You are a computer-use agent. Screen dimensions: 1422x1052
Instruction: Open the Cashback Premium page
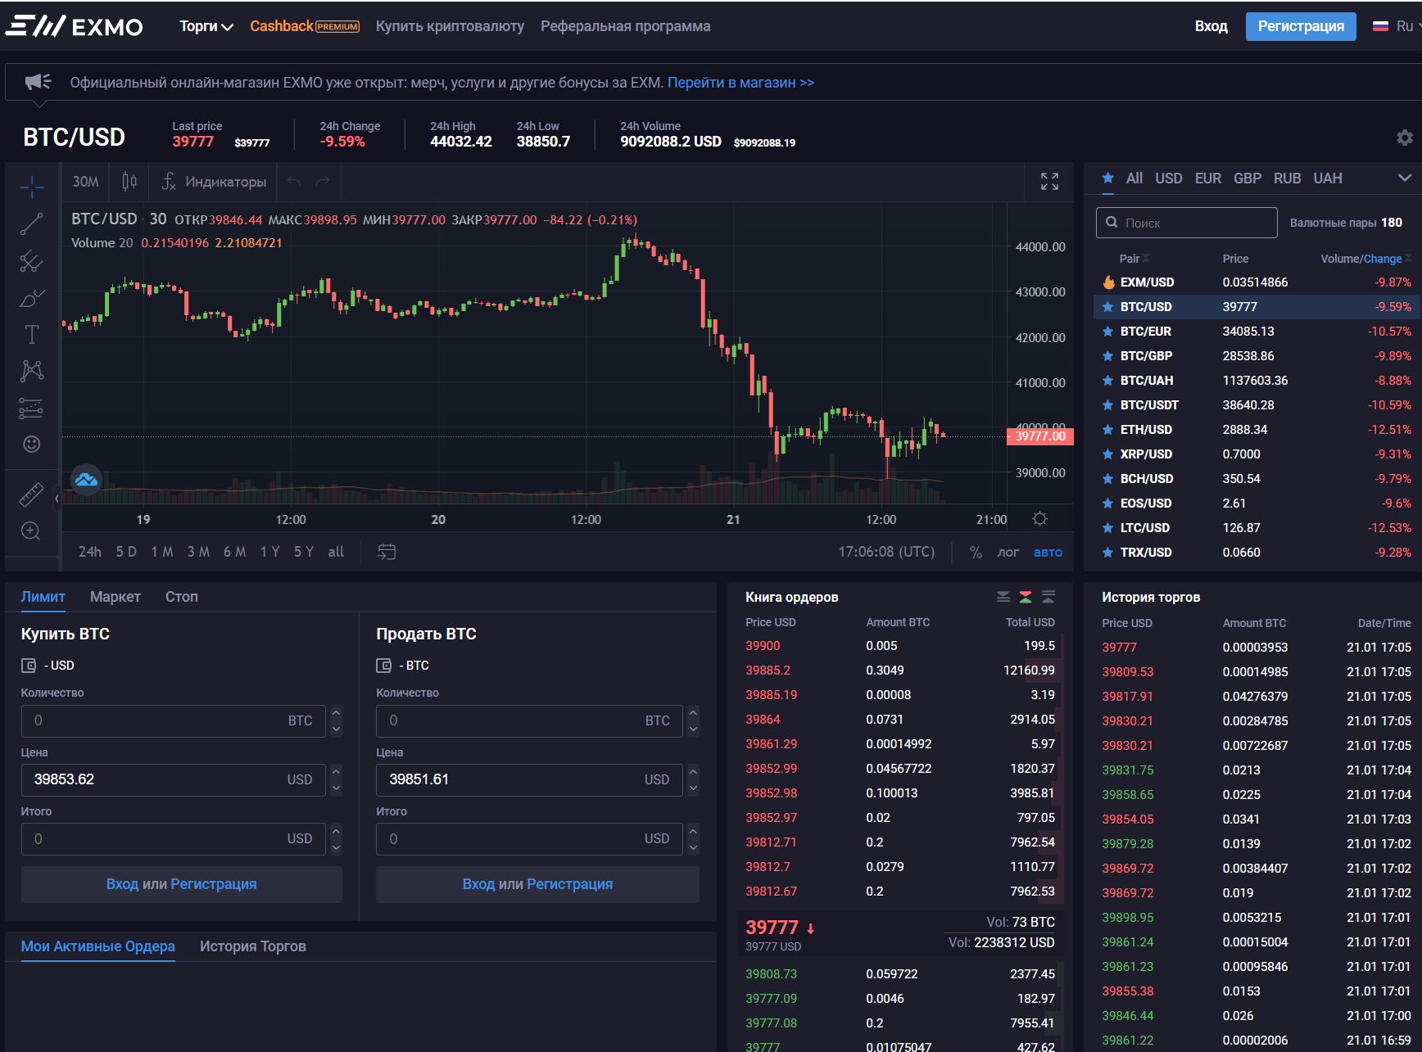305,26
